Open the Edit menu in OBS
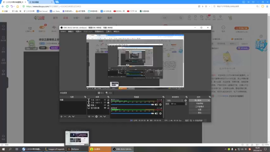270x152 pixels. pyautogui.click(x=71, y=31)
